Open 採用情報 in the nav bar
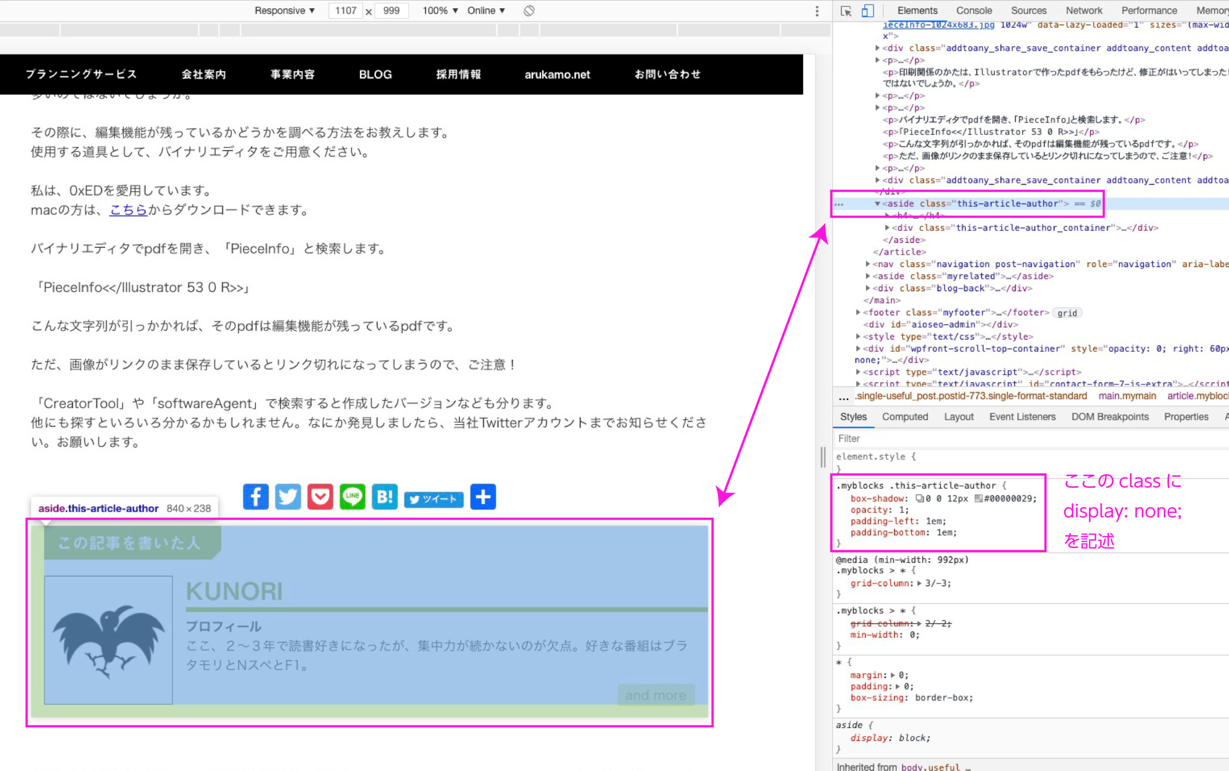The width and height of the screenshot is (1229, 771). pyautogui.click(x=458, y=74)
